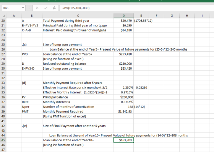Image resolution: width=214 pixels, height=152 pixels.
Task: Select row 33 header
Action: [x=3, y=83]
